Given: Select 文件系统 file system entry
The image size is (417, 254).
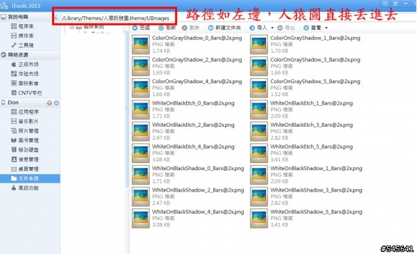Looking at the screenshot, I should point(30,179).
